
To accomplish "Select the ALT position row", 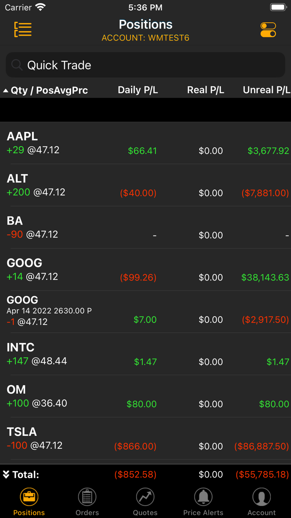I will point(145,185).
